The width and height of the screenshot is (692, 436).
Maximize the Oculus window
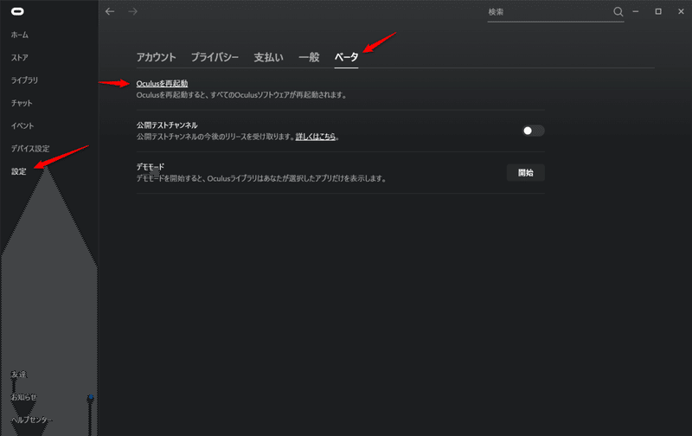coord(658,11)
